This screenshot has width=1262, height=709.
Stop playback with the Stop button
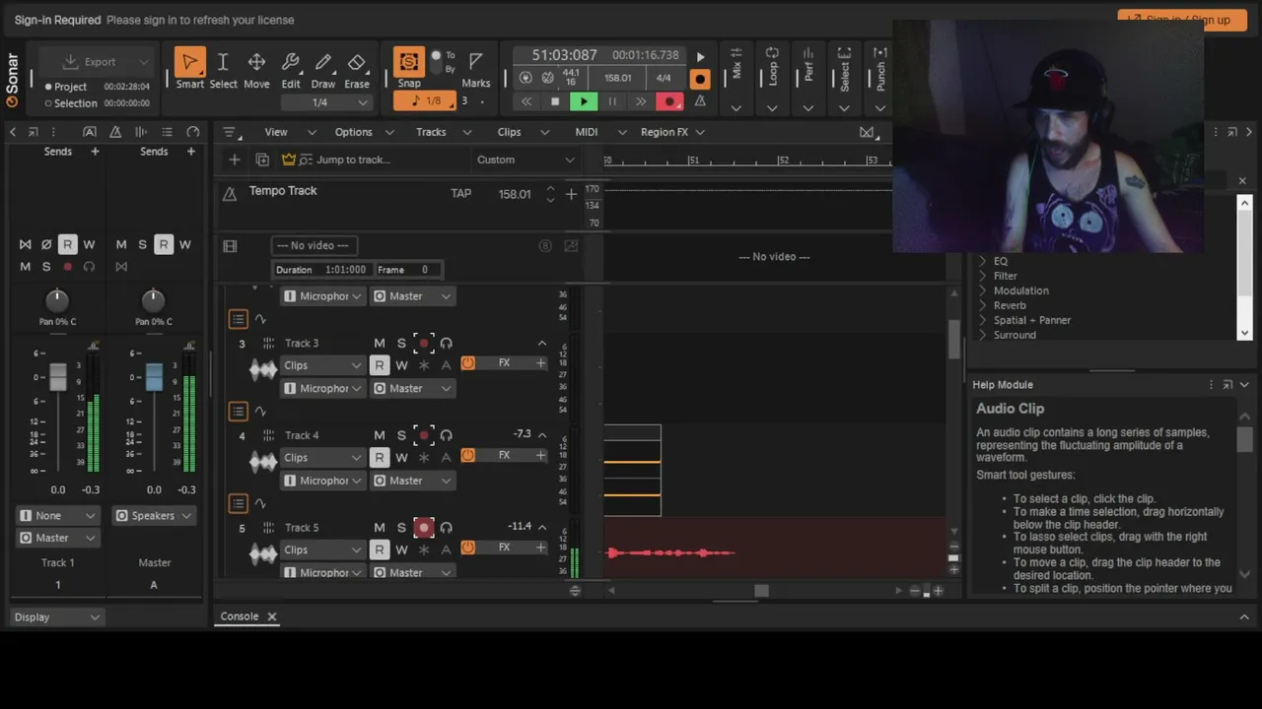pos(555,101)
